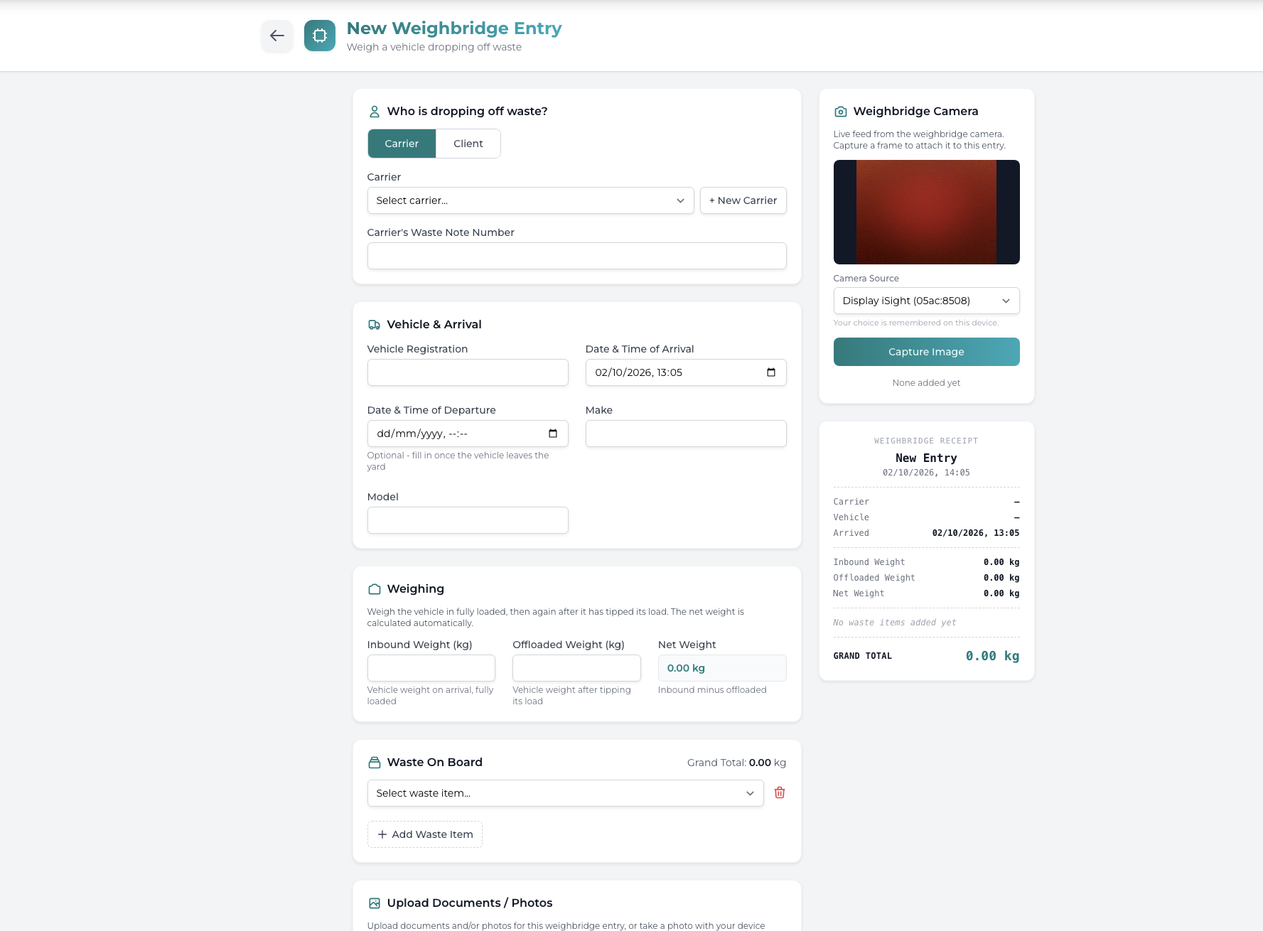Click the Net Weight 0.00 kg field
The width and height of the screenshot is (1263, 931).
[722, 668]
